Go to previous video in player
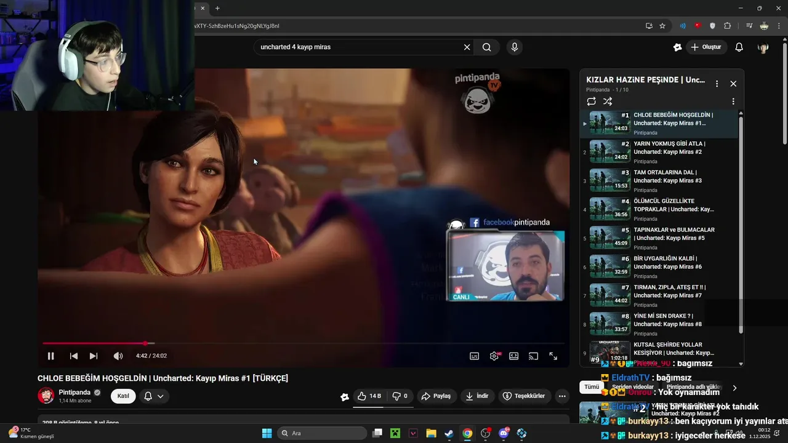Image resolution: width=788 pixels, height=443 pixels. (x=74, y=356)
